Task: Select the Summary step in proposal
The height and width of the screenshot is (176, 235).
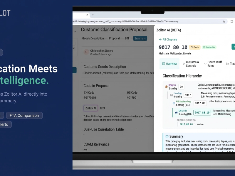Action: [140, 38]
